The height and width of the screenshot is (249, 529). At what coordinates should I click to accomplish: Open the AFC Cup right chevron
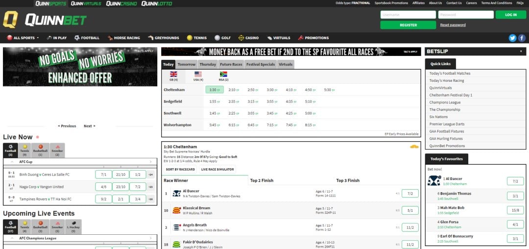151,162
